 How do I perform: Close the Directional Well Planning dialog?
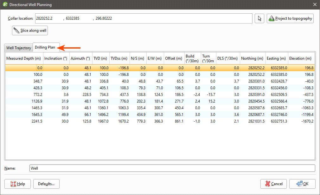(x=314, y=5)
